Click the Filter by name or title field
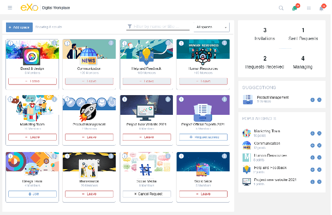 (x=158, y=27)
